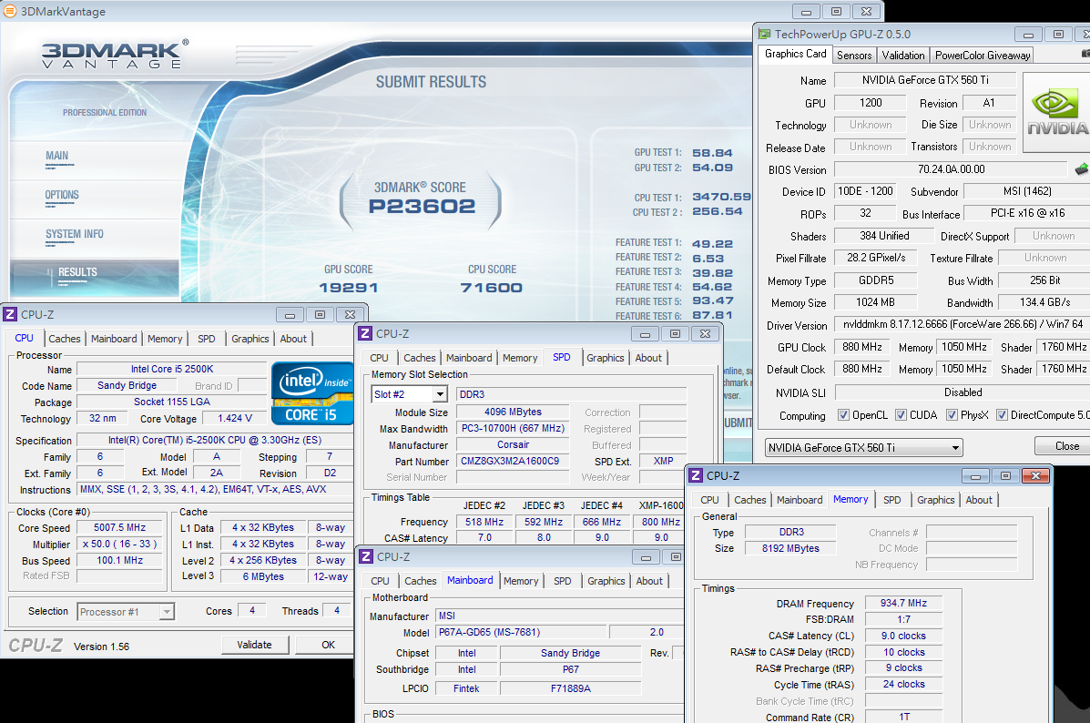This screenshot has width=1090, height=723.
Task: Maximize the GPU-Z window
Action: [x=1058, y=34]
